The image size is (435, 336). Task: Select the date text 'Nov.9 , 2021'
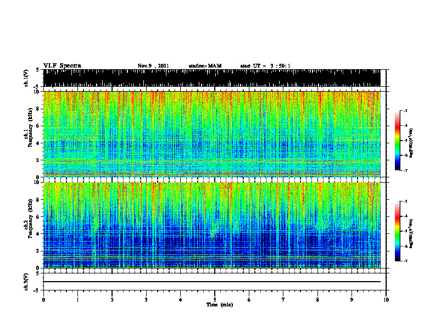point(153,66)
